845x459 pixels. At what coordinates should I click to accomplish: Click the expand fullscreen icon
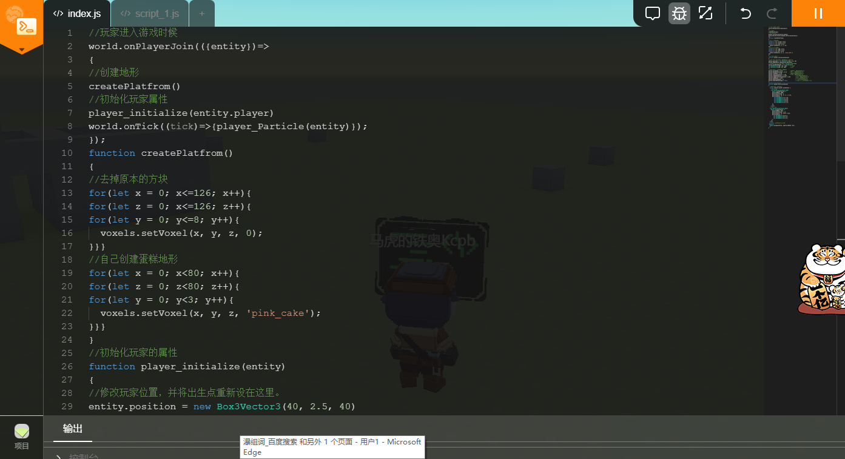(705, 13)
